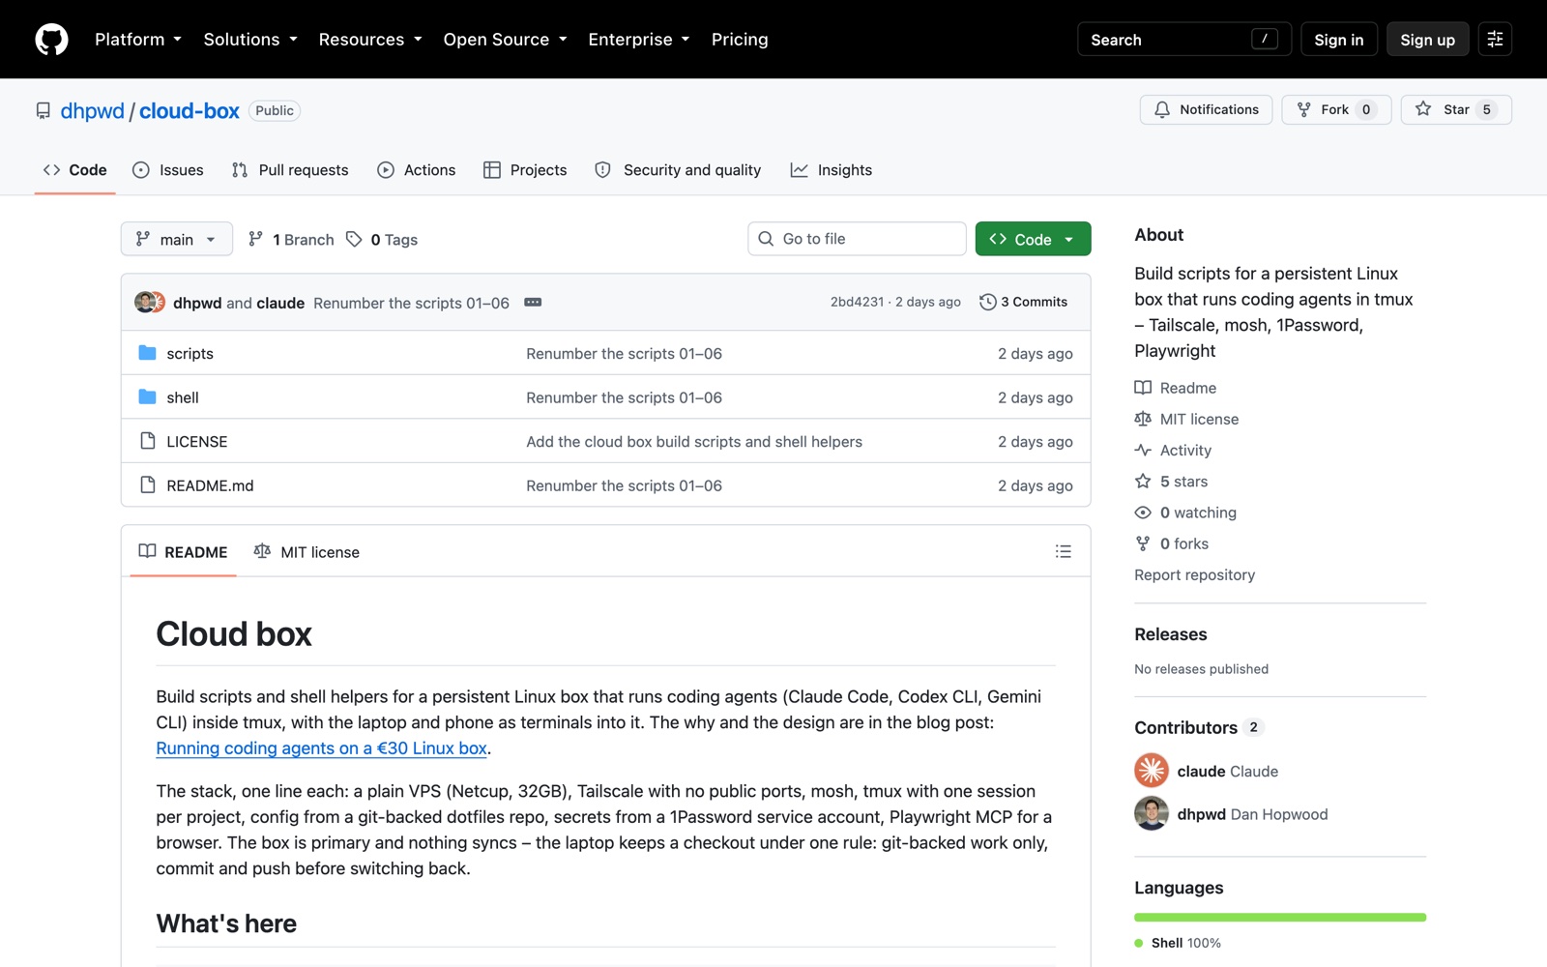
Task: Click dhpwd contributor avatar
Action: pos(1152,814)
